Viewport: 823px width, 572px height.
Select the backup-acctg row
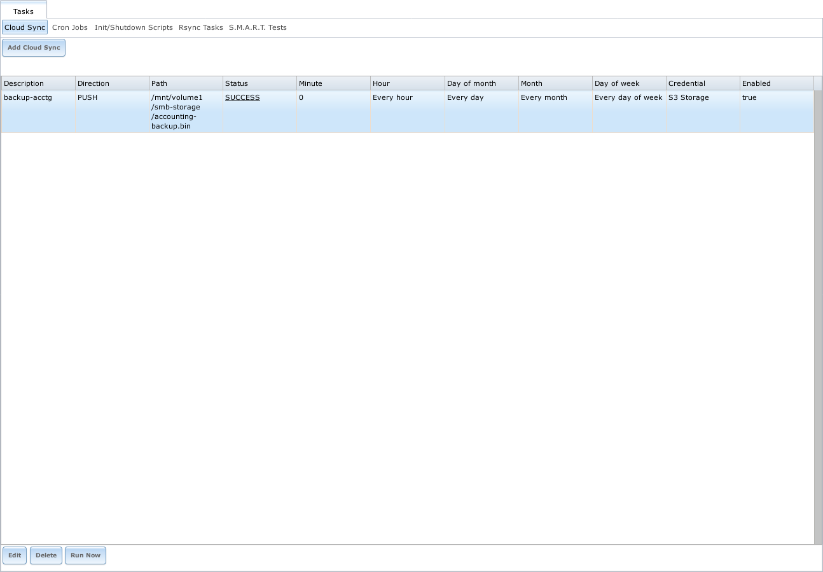(x=38, y=97)
